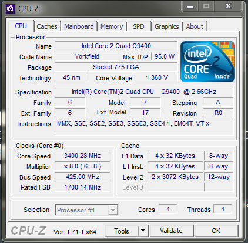248x243 pixels.
Task: Click the empty Level 3 size field
Action: [x=175, y=187]
